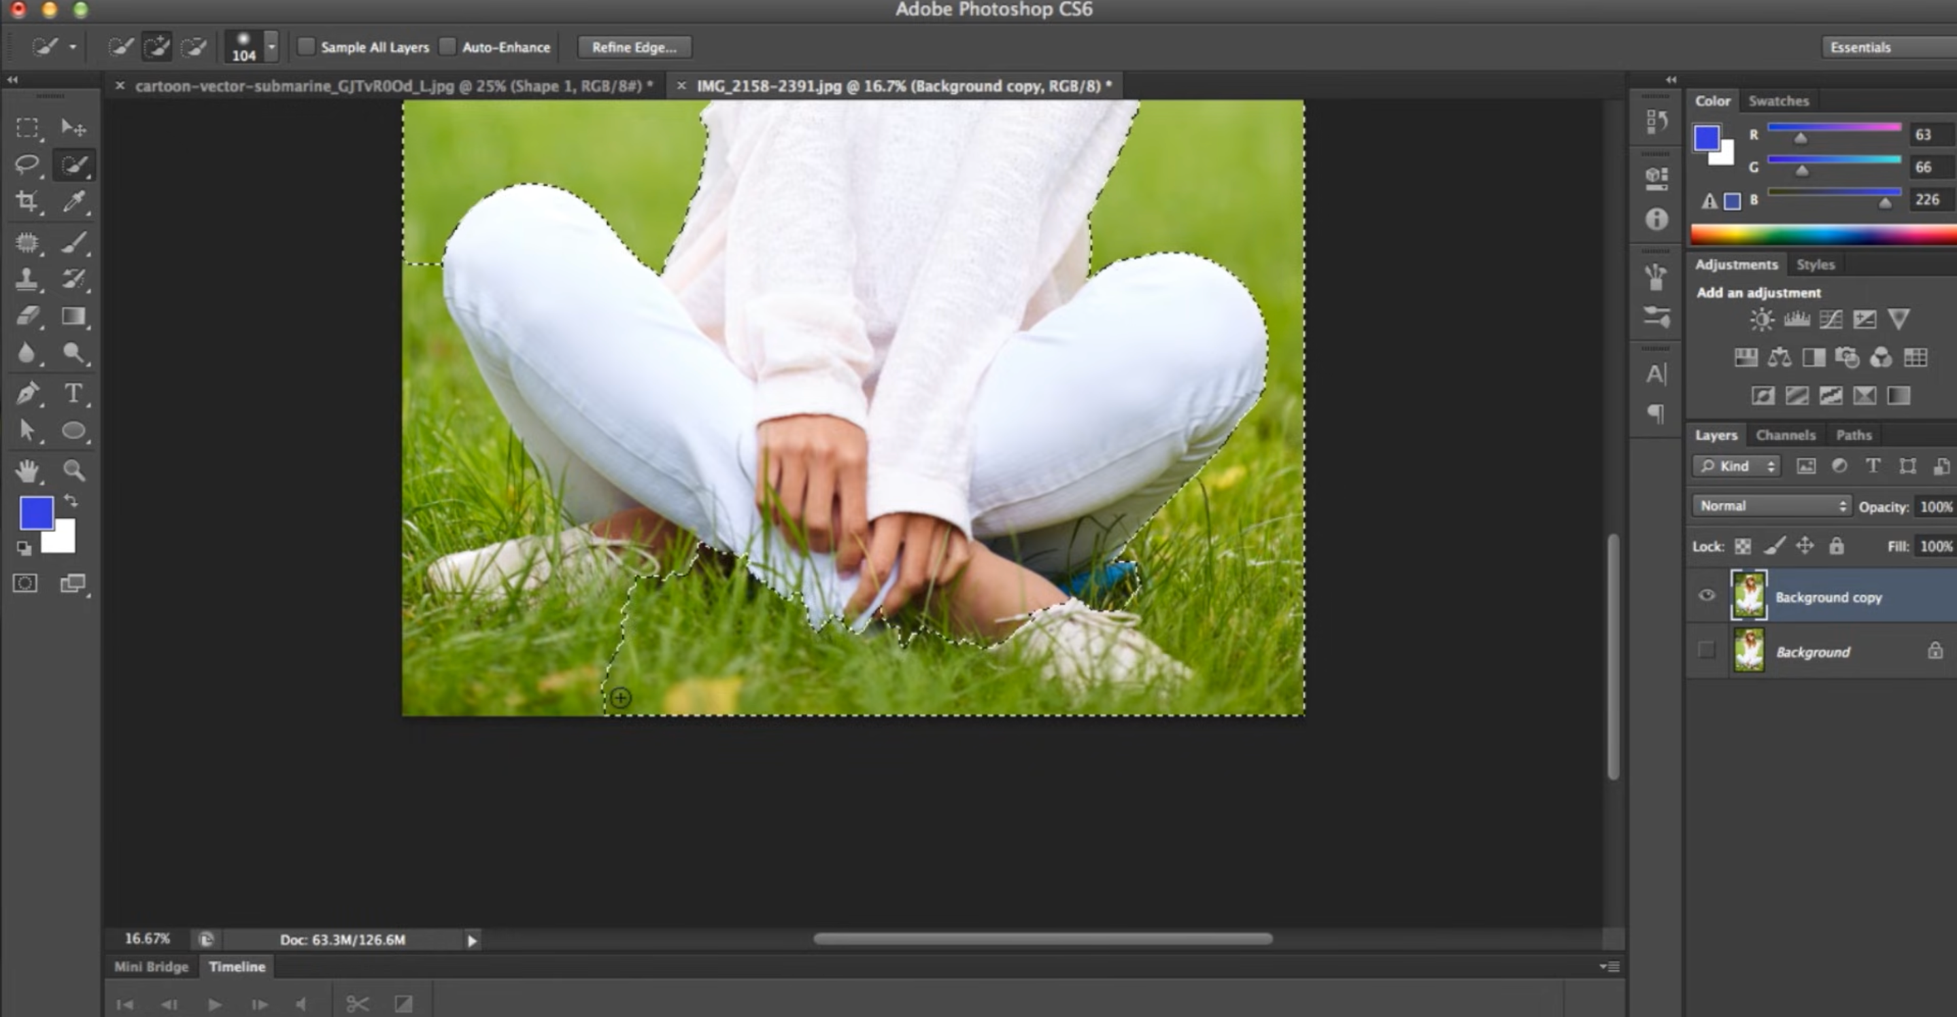Toggle lock transparent pixels
The image size is (1957, 1017).
[x=1743, y=546]
